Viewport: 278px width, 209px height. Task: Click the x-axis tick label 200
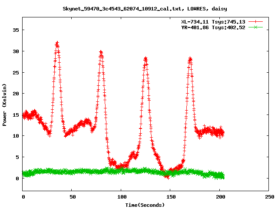click(x=221, y=197)
